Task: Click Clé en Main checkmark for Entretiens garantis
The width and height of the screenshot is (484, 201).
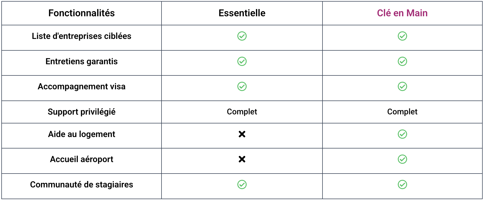Action: 402,61
